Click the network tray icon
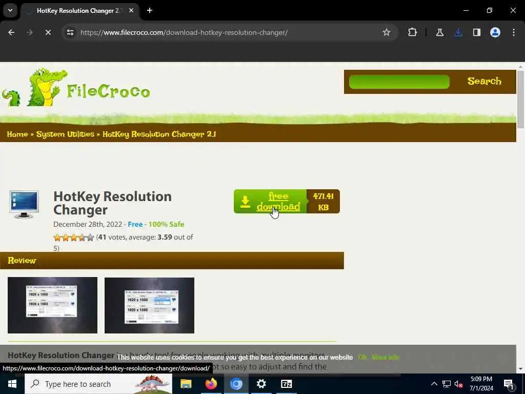 447,384
